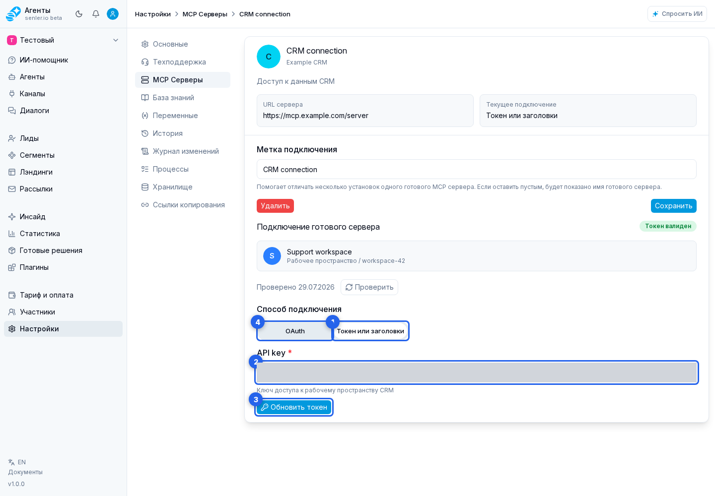
Task: Click Настройки breadcrumb link
Action: 153,14
